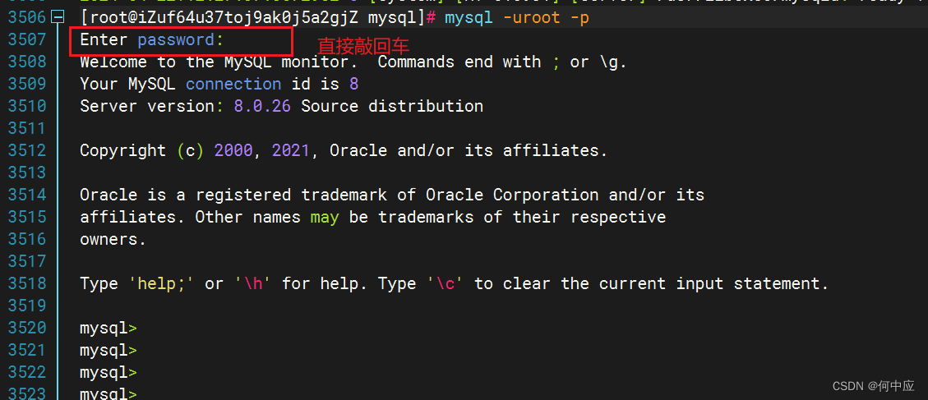Select line number 3507 in the gutter
The height and width of the screenshot is (400, 928).
27,40
